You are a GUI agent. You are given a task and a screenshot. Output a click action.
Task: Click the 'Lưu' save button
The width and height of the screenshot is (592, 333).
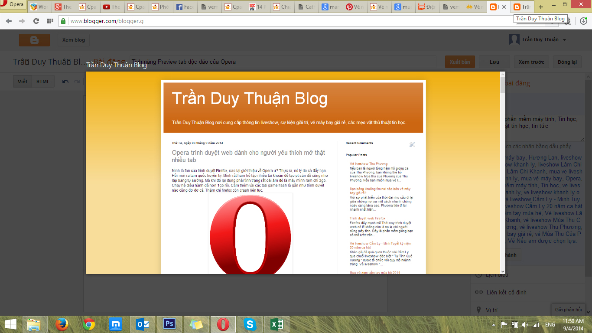click(494, 62)
